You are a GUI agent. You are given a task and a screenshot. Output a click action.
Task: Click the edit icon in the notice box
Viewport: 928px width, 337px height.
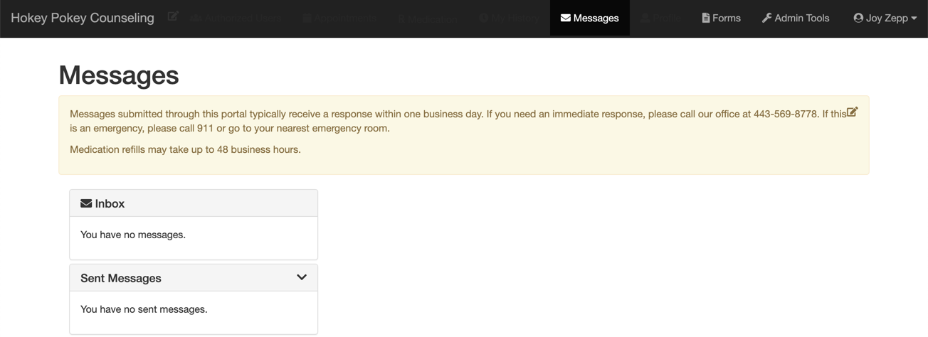click(852, 112)
